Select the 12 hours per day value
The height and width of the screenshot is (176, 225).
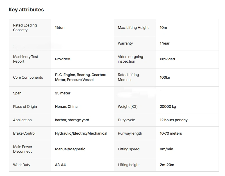173,120
